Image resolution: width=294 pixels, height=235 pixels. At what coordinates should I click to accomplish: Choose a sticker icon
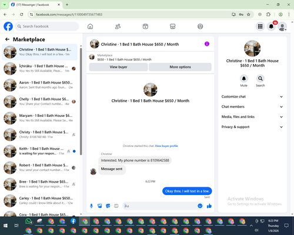coord(108,206)
